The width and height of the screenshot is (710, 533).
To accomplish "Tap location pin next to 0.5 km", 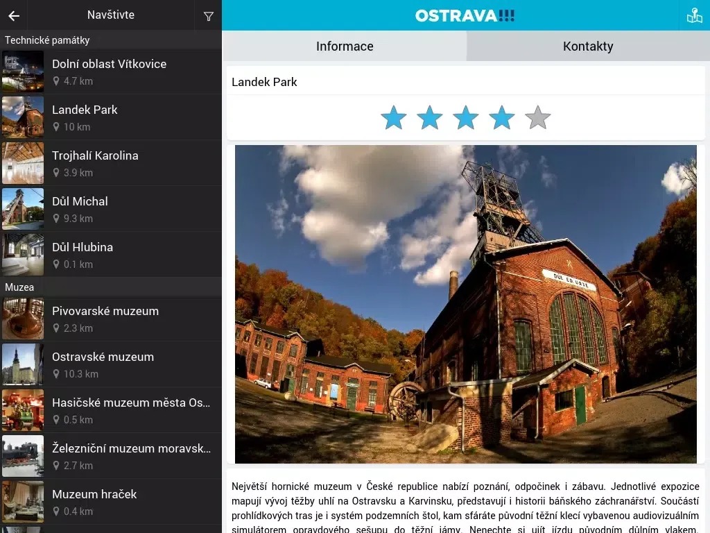I will (56, 420).
